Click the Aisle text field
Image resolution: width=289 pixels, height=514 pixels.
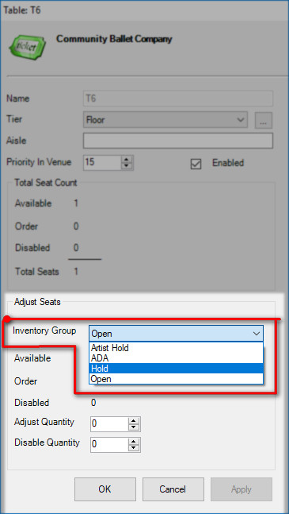coord(178,141)
